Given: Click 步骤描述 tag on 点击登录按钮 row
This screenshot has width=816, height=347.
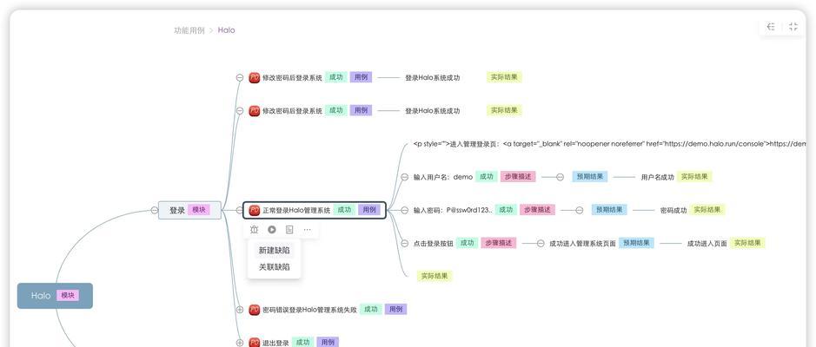Looking at the screenshot, I should (x=499, y=243).
